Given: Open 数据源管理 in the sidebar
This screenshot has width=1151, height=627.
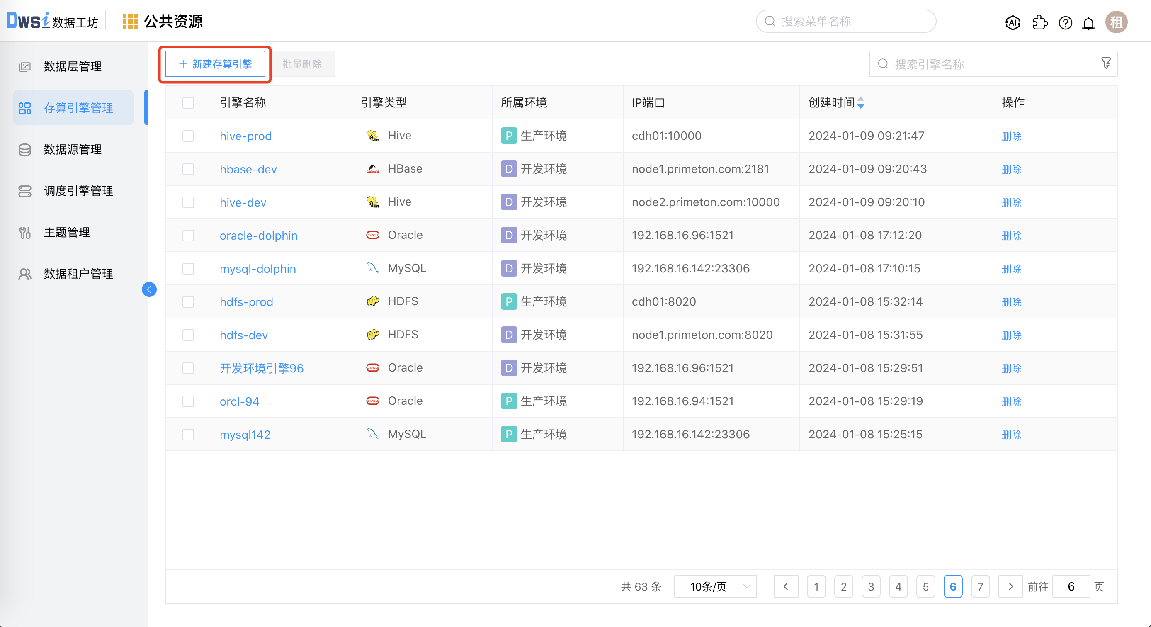Looking at the screenshot, I should point(73,149).
